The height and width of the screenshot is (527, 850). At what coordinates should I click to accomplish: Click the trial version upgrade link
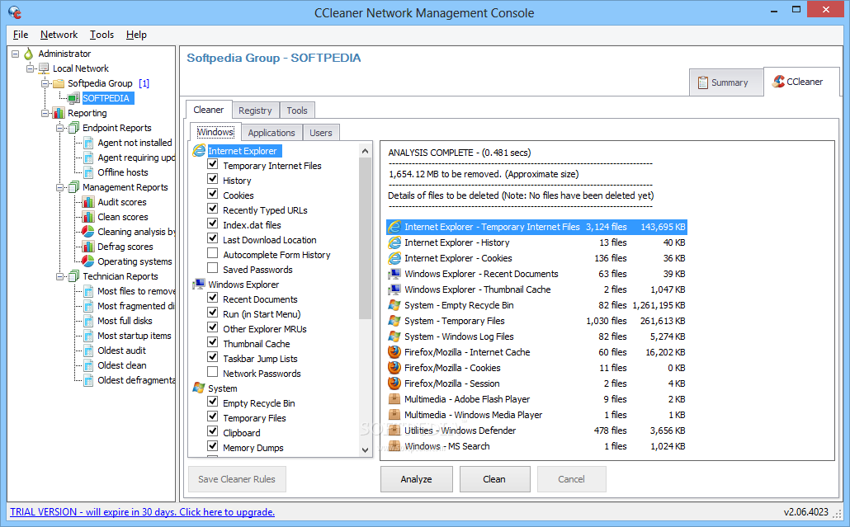pos(143,512)
